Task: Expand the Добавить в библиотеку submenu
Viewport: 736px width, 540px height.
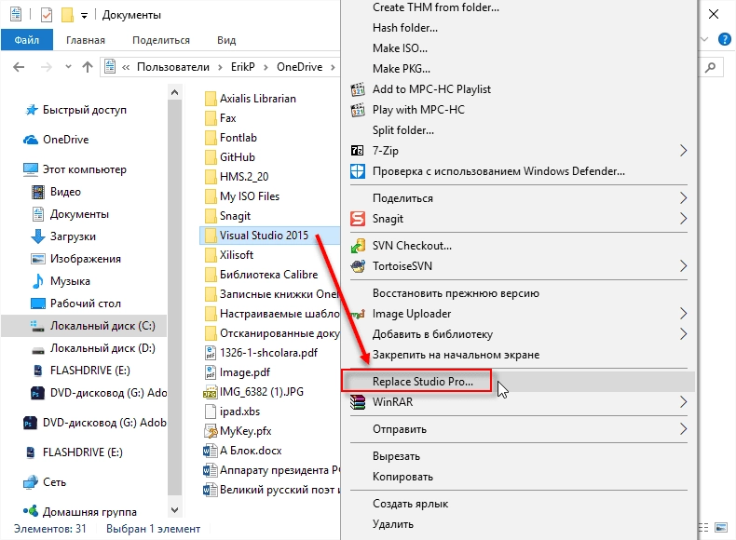Action: point(684,334)
